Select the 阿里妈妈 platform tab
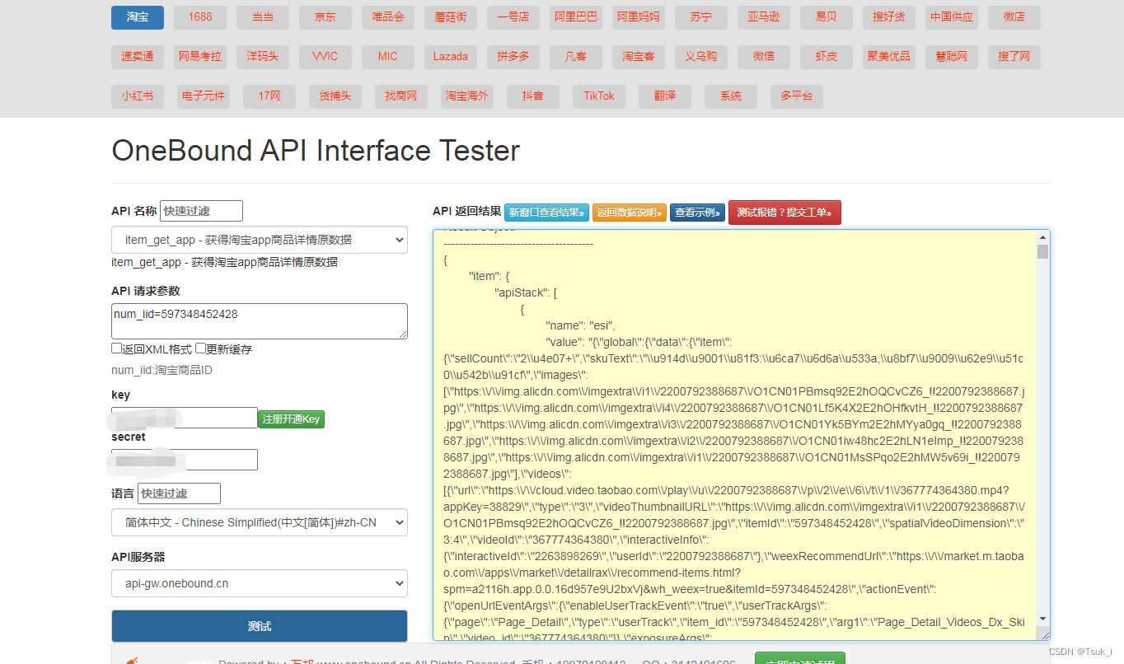 tap(639, 17)
